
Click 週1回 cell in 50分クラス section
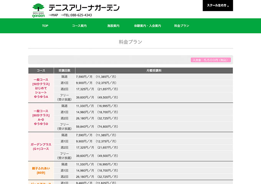[x=64, y=83]
